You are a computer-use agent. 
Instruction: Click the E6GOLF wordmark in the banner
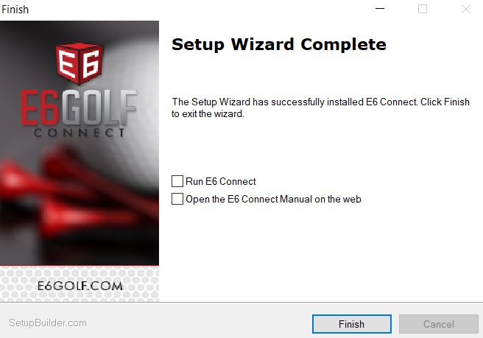point(79,108)
